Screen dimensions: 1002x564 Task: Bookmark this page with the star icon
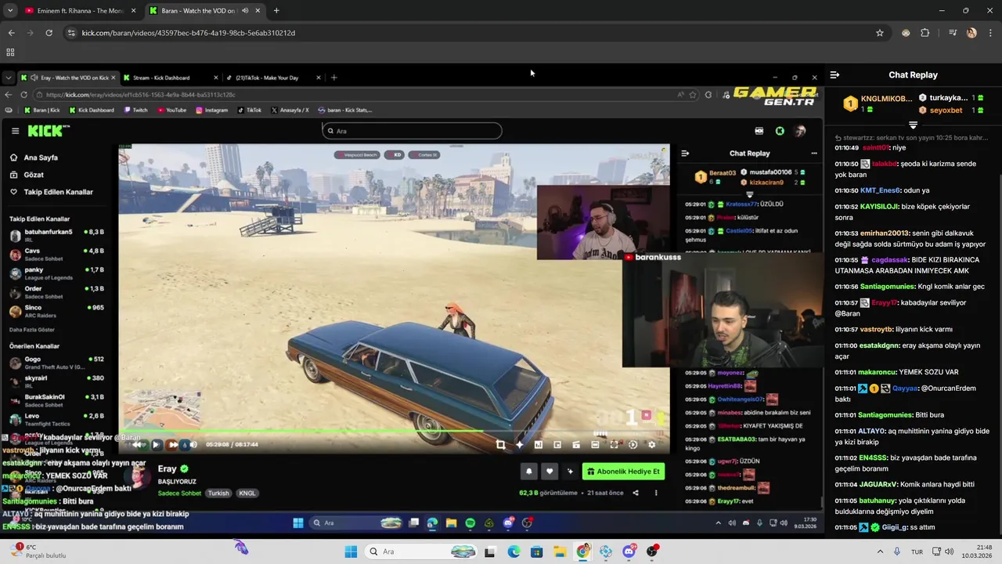(x=880, y=33)
